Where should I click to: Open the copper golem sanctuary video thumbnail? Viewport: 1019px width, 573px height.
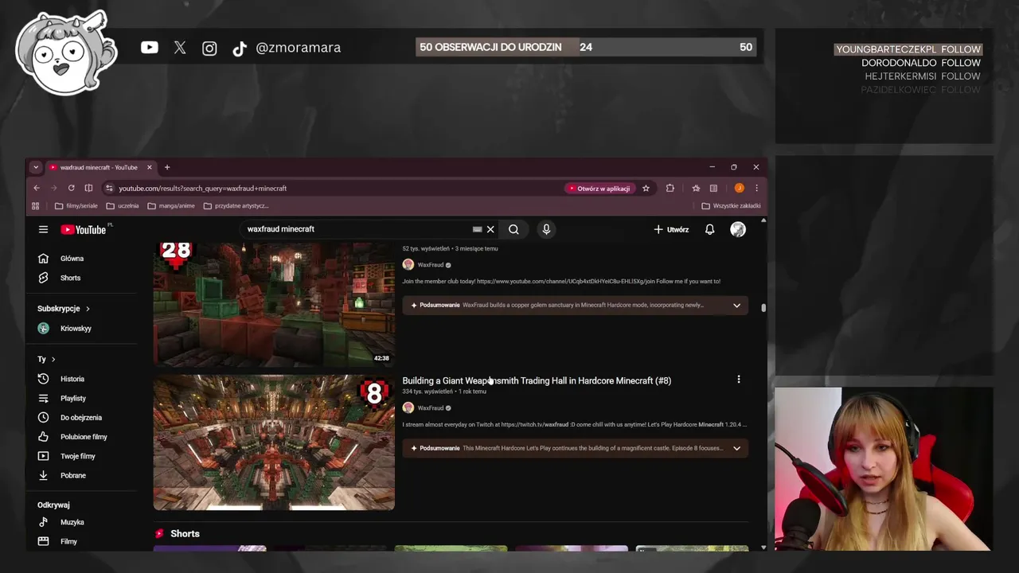(x=274, y=303)
